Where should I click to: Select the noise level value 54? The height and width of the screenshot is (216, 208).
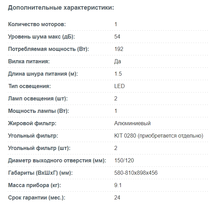117,37
